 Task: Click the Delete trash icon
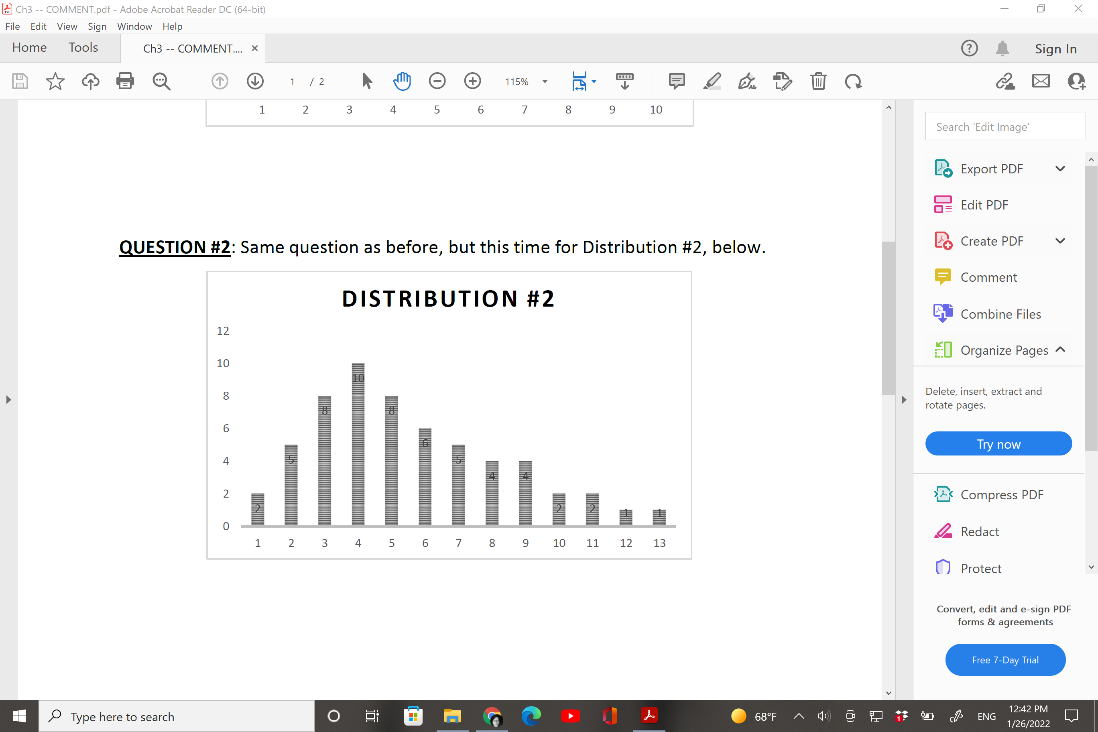point(818,81)
